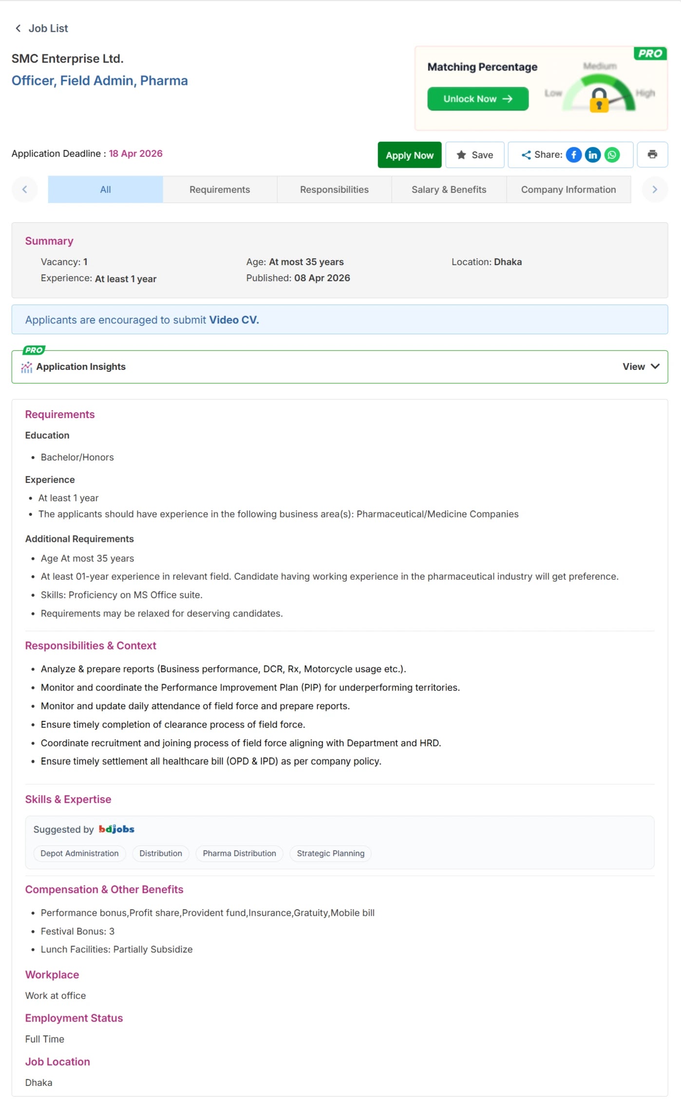Image resolution: width=681 pixels, height=1103 pixels.
Task: Open the Responsibilities tab
Action: pos(334,190)
